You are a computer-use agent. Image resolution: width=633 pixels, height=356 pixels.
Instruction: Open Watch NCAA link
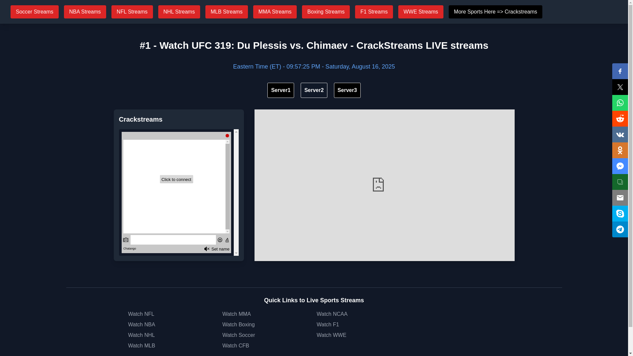click(x=332, y=314)
